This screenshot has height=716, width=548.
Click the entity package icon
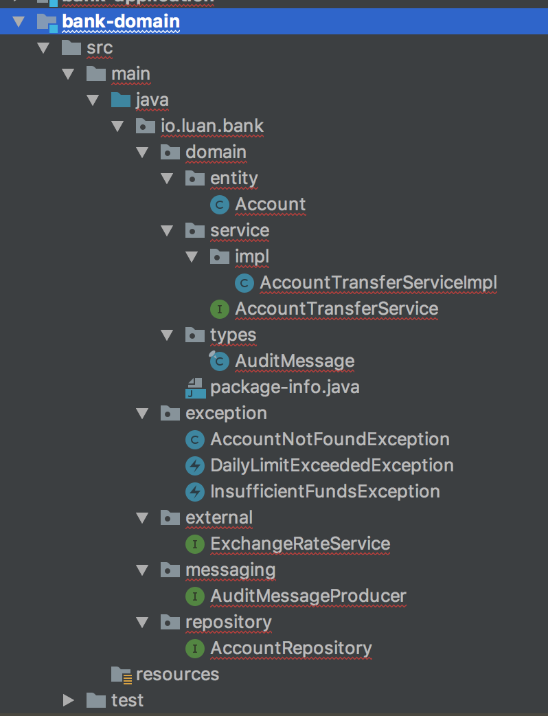194,178
